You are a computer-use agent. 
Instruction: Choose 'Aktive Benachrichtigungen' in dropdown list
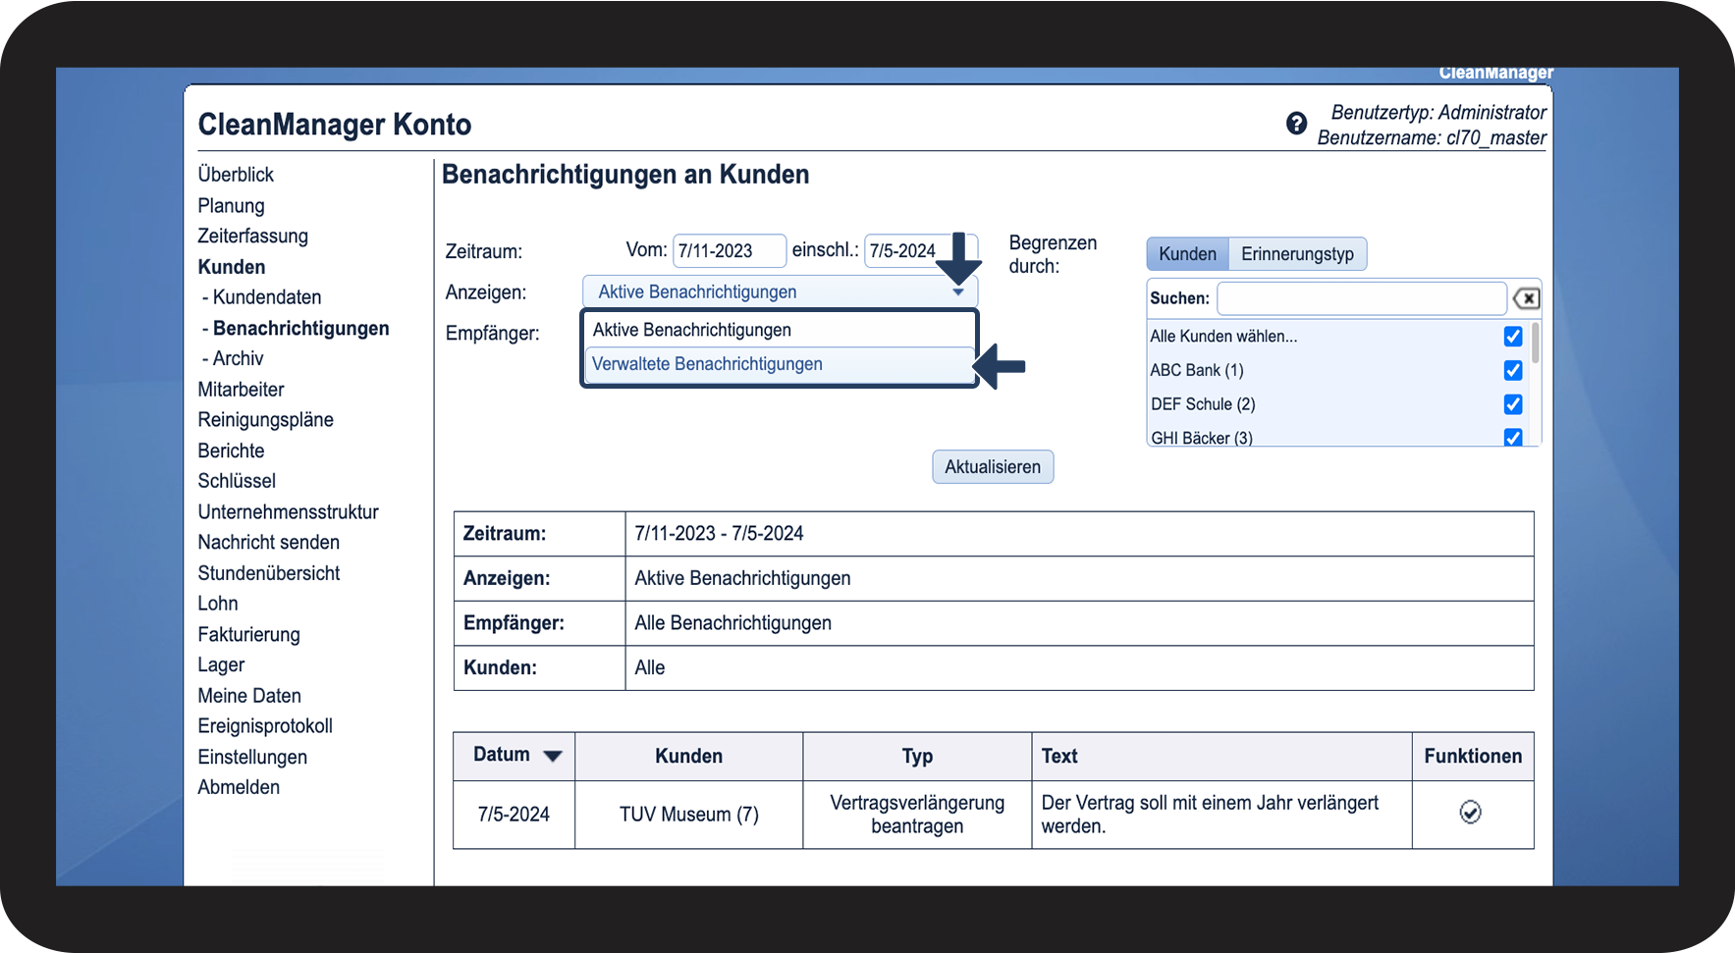[x=691, y=330]
